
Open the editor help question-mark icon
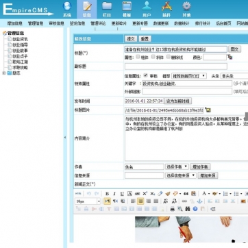(195, 209)
